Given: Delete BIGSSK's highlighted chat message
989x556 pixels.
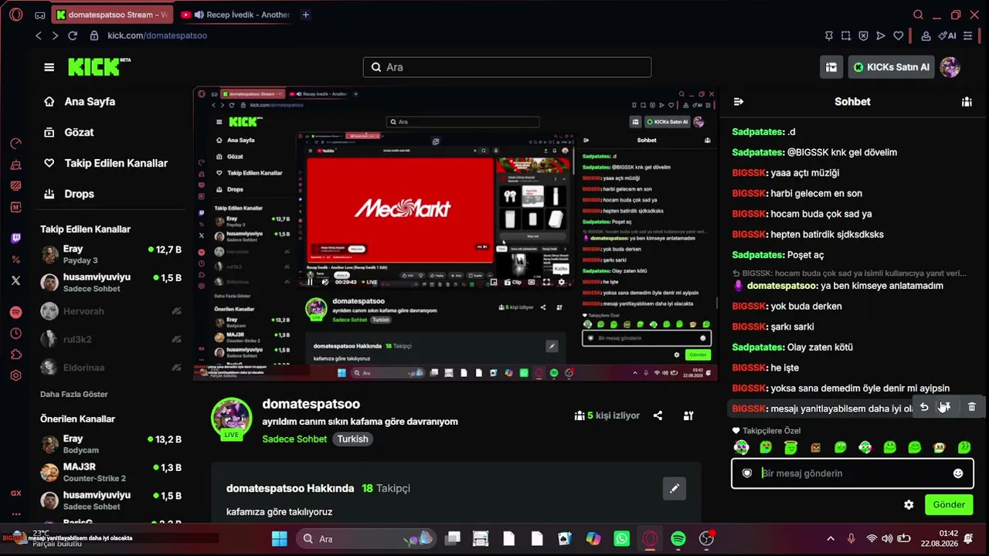Looking at the screenshot, I should tap(972, 407).
